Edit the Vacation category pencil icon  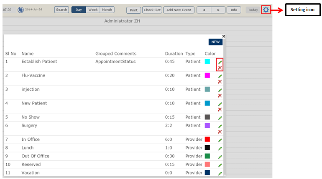coord(220,173)
